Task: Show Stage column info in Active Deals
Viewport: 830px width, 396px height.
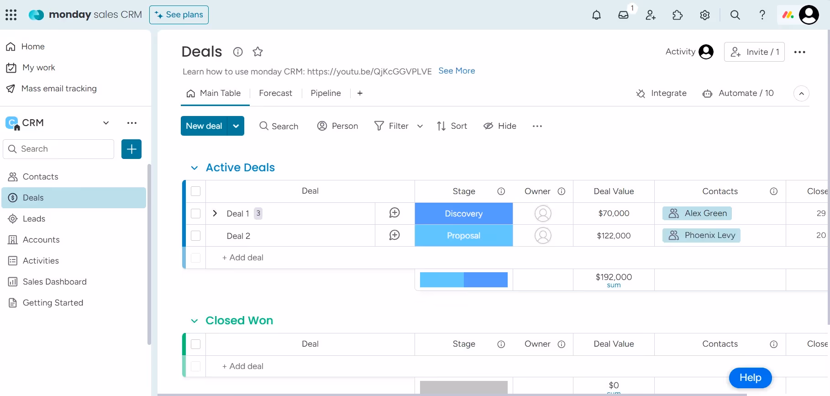Action: (x=501, y=191)
